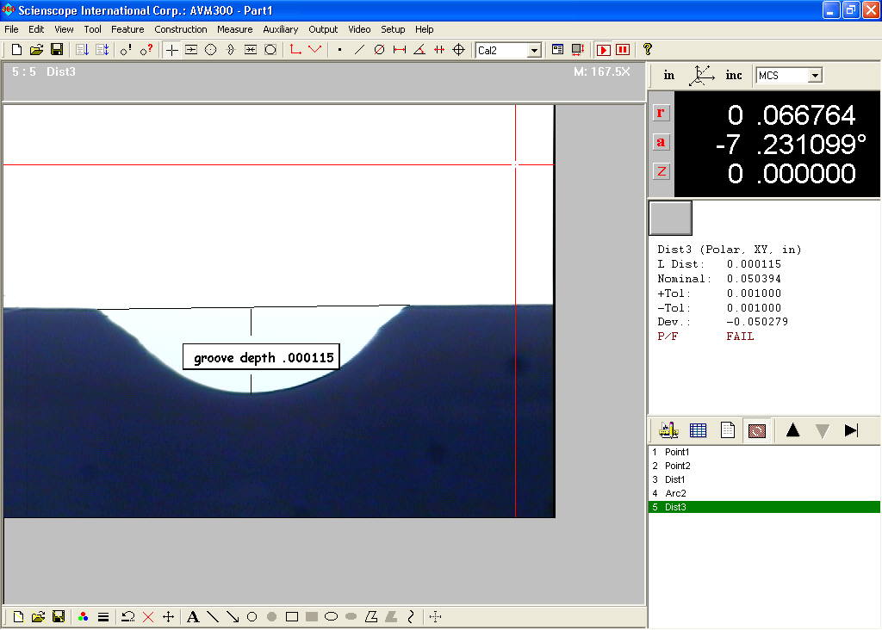Select the freehand curve drawing tool
Image resolution: width=882 pixels, height=630 pixels.
coord(411,617)
